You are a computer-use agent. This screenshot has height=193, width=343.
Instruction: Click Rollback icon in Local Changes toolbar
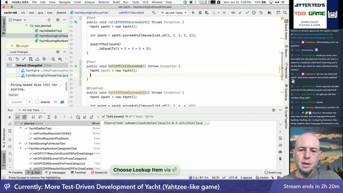[x=17, y=59]
